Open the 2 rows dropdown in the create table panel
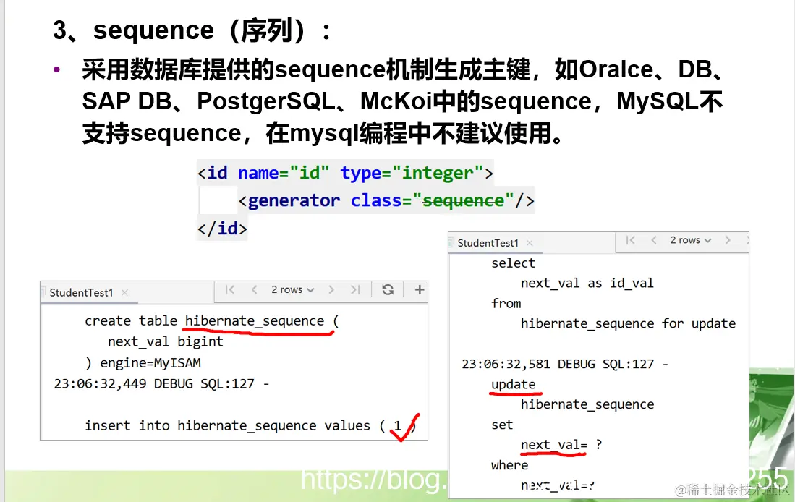The height and width of the screenshot is (502, 795). 292,289
